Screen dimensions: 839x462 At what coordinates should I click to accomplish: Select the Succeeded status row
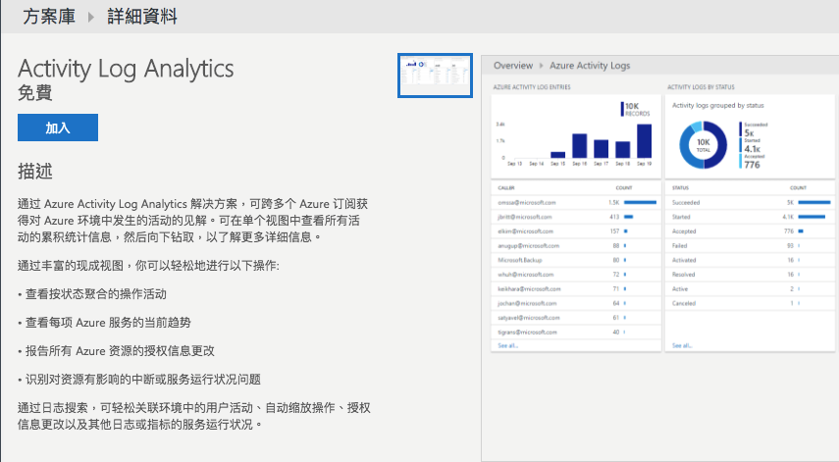click(750, 203)
